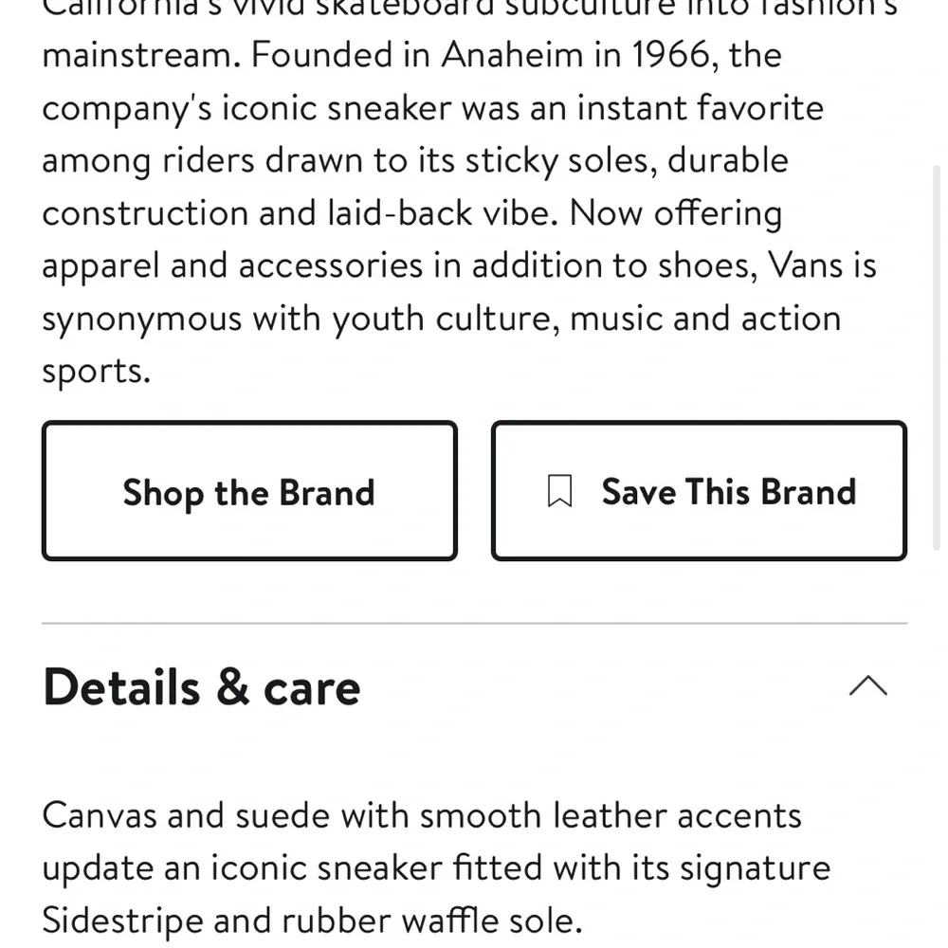Screen dimensions: 948x948
Task: Click the divider line above Details & care
Action: click(474, 624)
